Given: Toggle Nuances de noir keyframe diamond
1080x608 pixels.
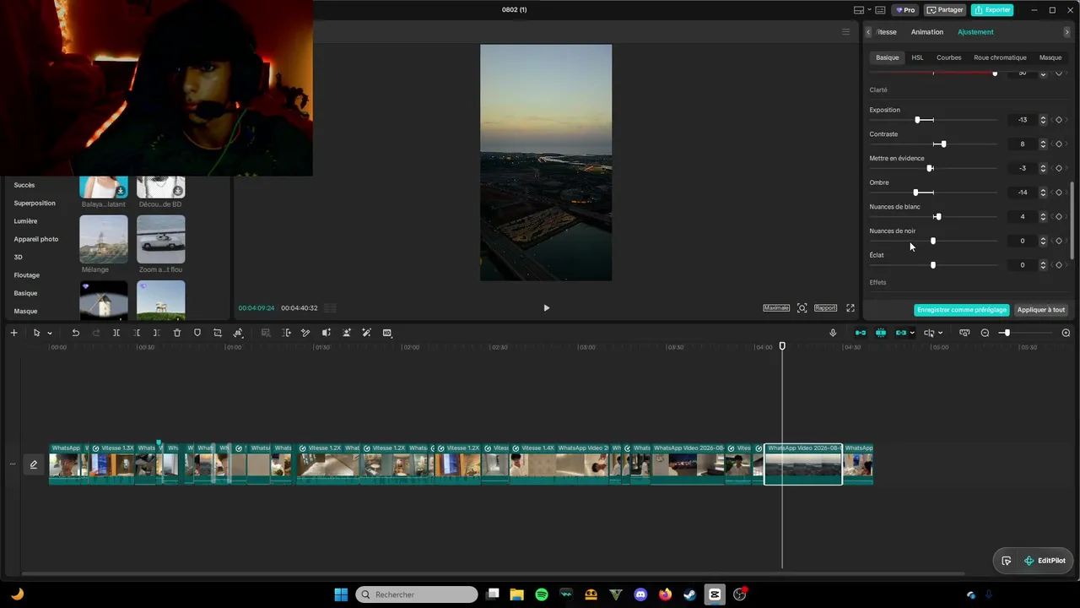Looking at the screenshot, I should point(1059,241).
